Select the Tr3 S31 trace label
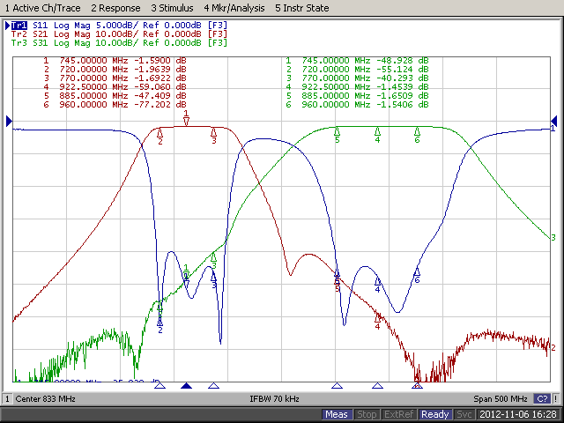Viewport: 564px width, 423px height. (120, 43)
